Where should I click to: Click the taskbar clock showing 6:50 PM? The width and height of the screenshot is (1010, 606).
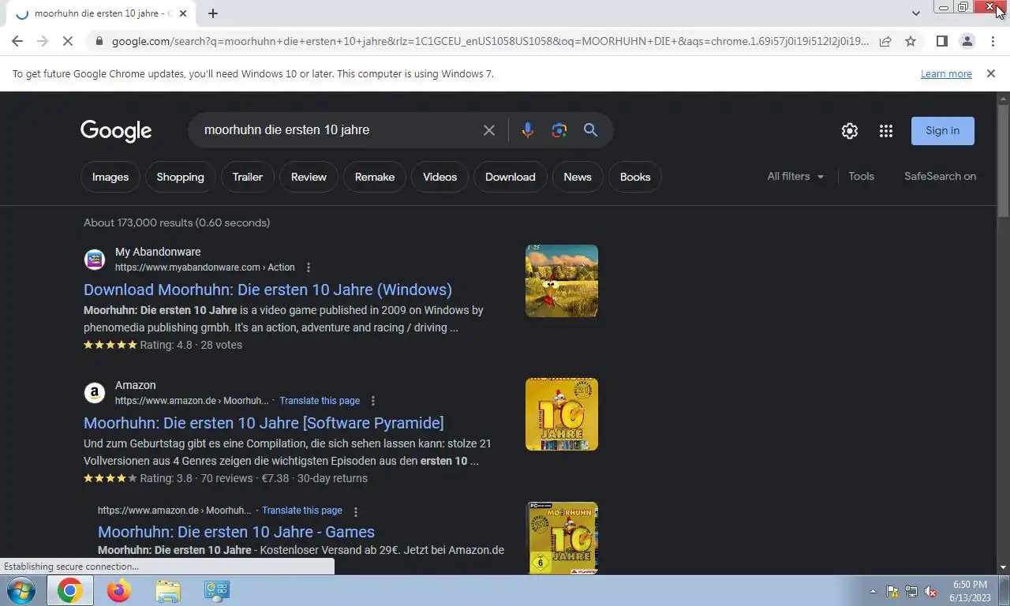coord(970,591)
